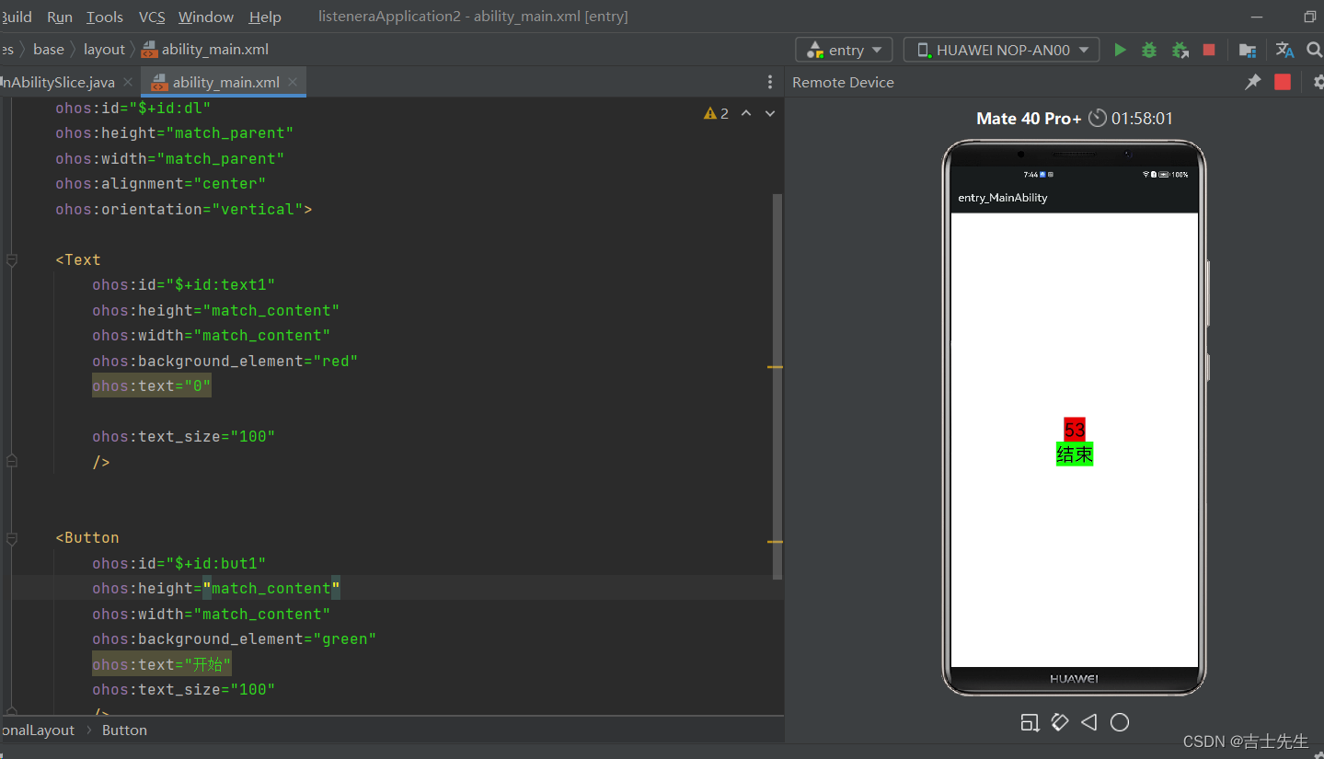Click the layout breadcrumb in navigation bar
Viewport: 1324px width, 759px height.
click(104, 50)
